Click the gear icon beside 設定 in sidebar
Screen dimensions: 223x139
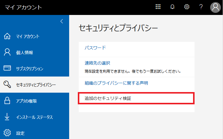tap(7, 133)
